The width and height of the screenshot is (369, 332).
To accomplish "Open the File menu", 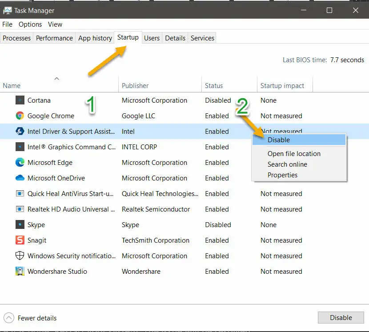I will click(x=7, y=24).
